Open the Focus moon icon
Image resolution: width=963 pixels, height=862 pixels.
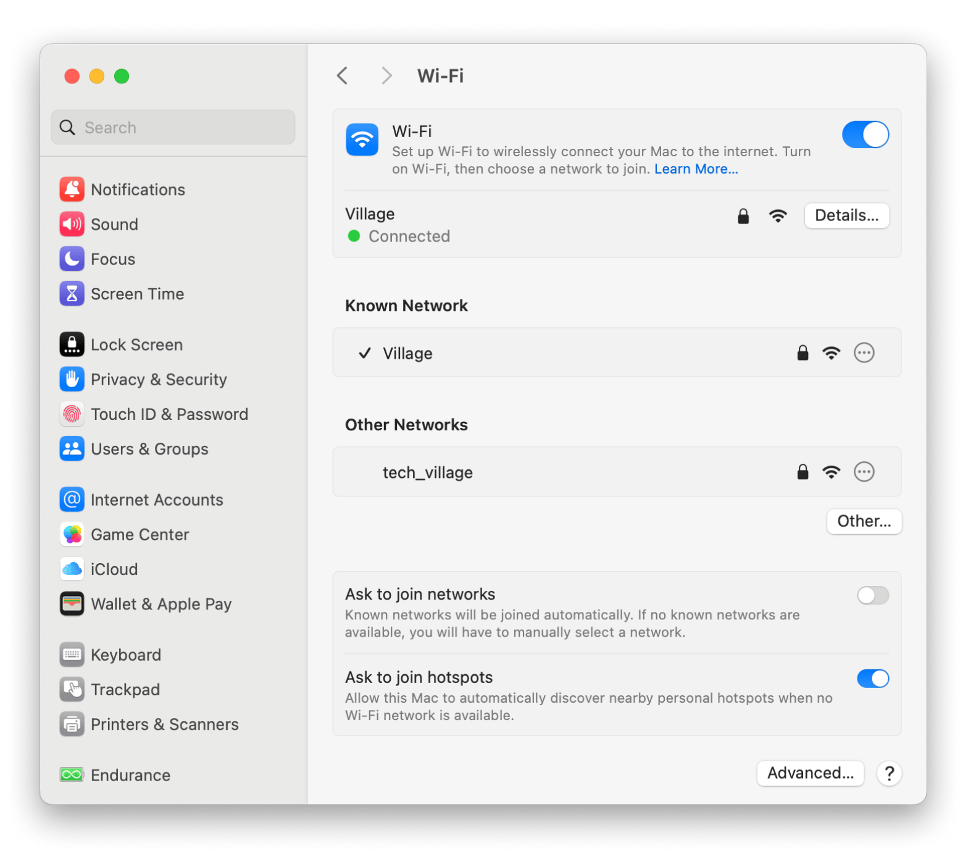72,259
